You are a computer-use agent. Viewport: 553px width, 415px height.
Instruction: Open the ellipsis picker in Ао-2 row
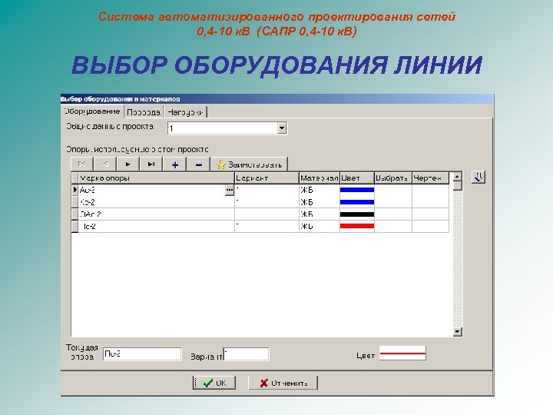[229, 190]
